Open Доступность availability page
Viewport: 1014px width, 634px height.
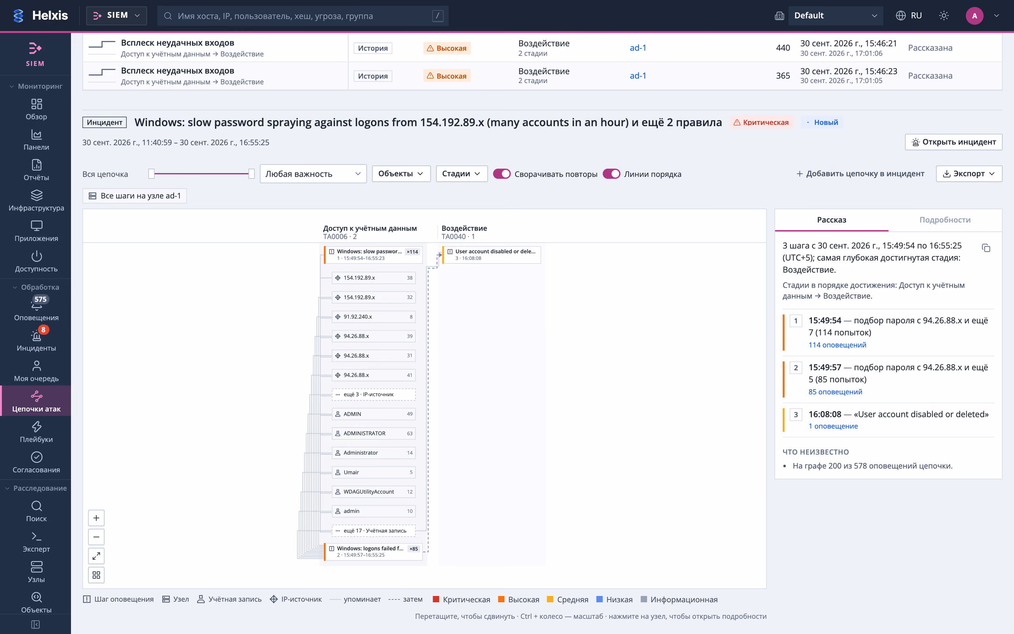[x=36, y=262]
